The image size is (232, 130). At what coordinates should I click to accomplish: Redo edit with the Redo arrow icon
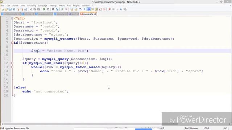pos(48,9)
